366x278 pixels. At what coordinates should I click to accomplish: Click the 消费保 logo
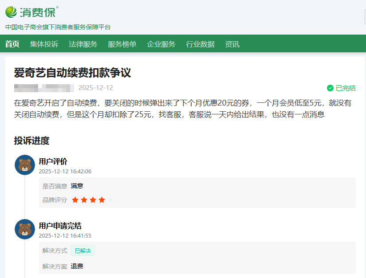(31, 12)
